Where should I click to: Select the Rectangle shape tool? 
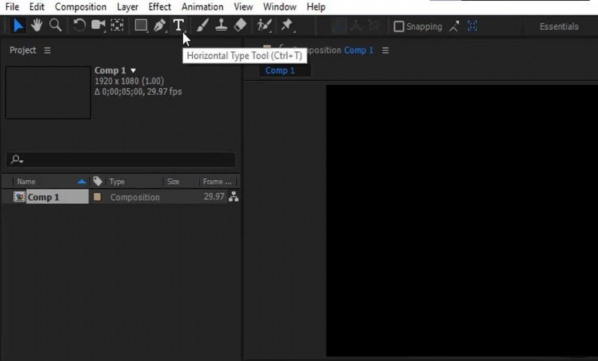point(141,25)
